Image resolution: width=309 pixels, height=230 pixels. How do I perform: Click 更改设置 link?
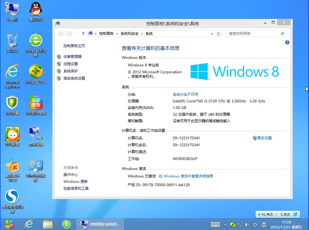pos(265,138)
